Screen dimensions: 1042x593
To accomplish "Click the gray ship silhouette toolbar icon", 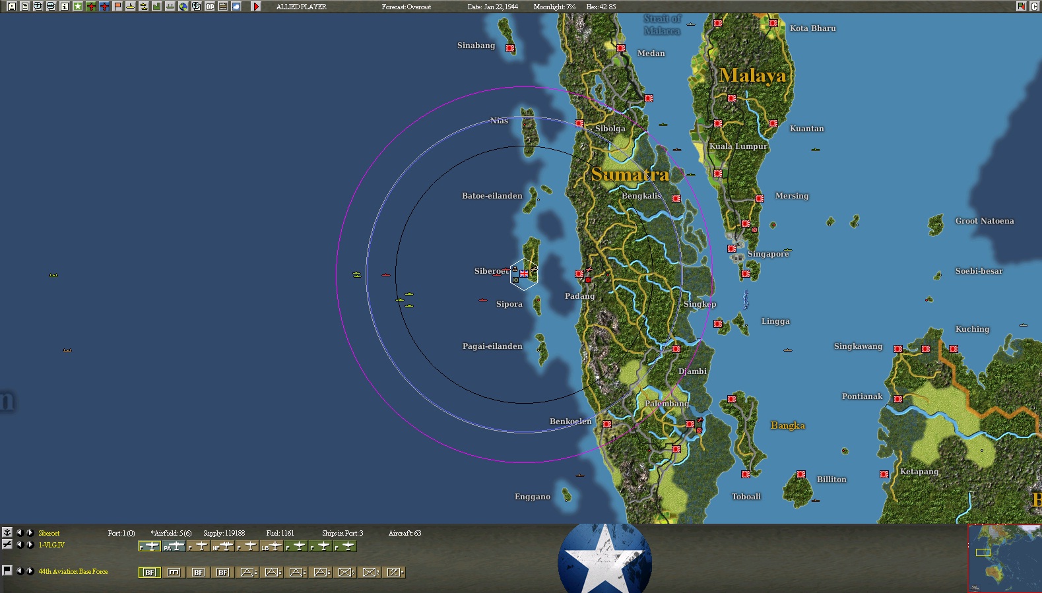I will [170, 7].
